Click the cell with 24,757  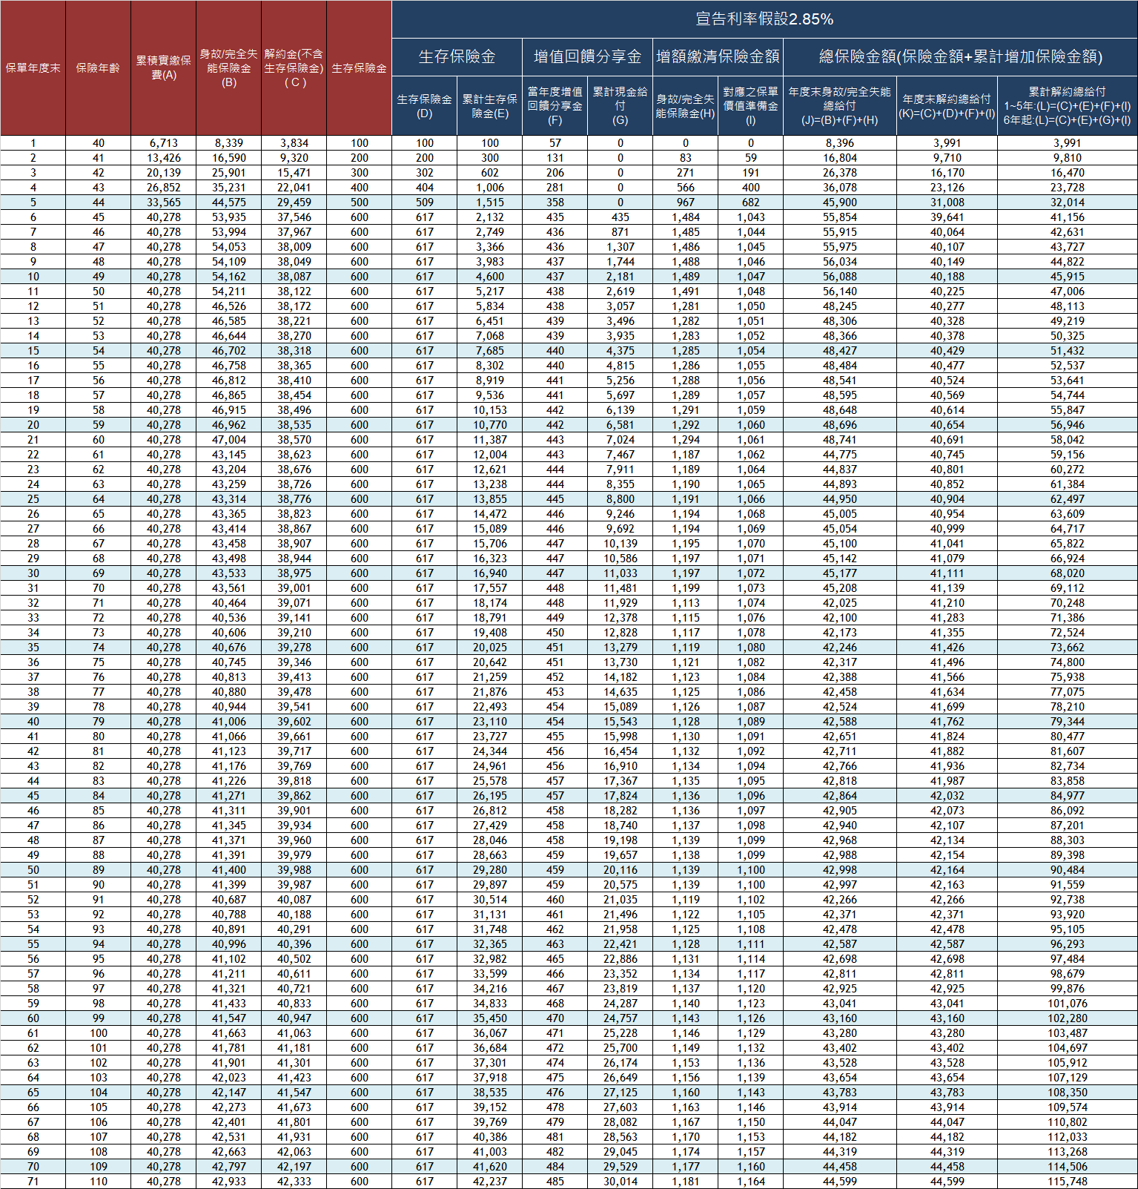(x=620, y=1018)
